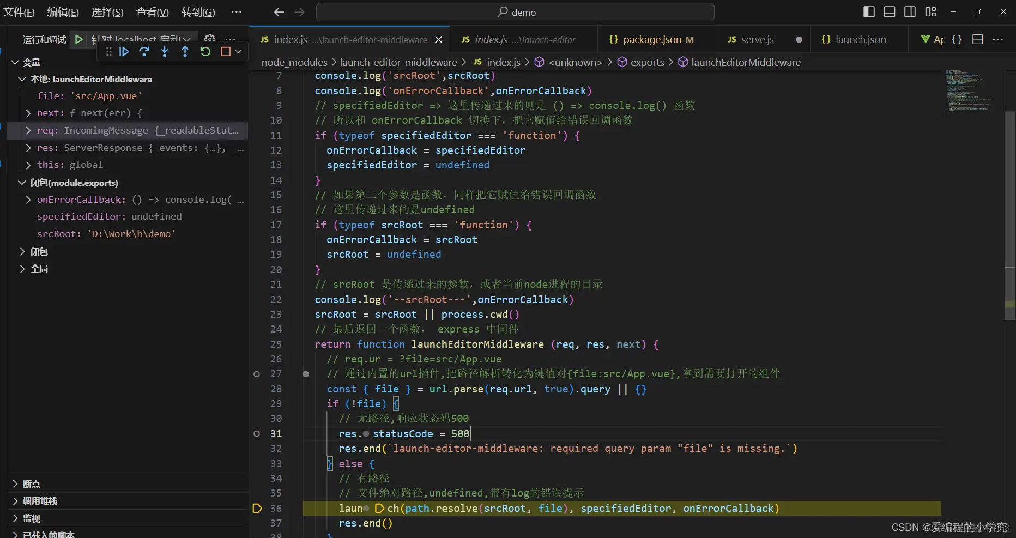1016x538 pixels.
Task: Click the debug Step Into icon
Action: click(165, 52)
